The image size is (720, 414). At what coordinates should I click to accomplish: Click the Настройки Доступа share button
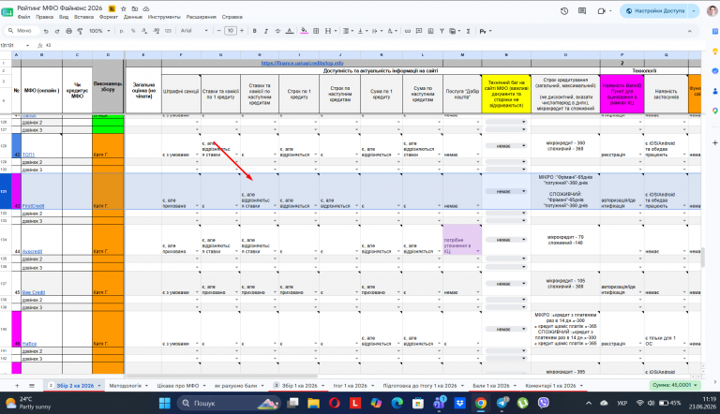[x=655, y=11]
